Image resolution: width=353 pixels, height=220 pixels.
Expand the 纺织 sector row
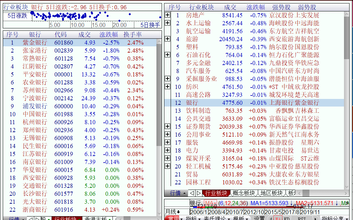pyautogui.click(x=168, y=86)
